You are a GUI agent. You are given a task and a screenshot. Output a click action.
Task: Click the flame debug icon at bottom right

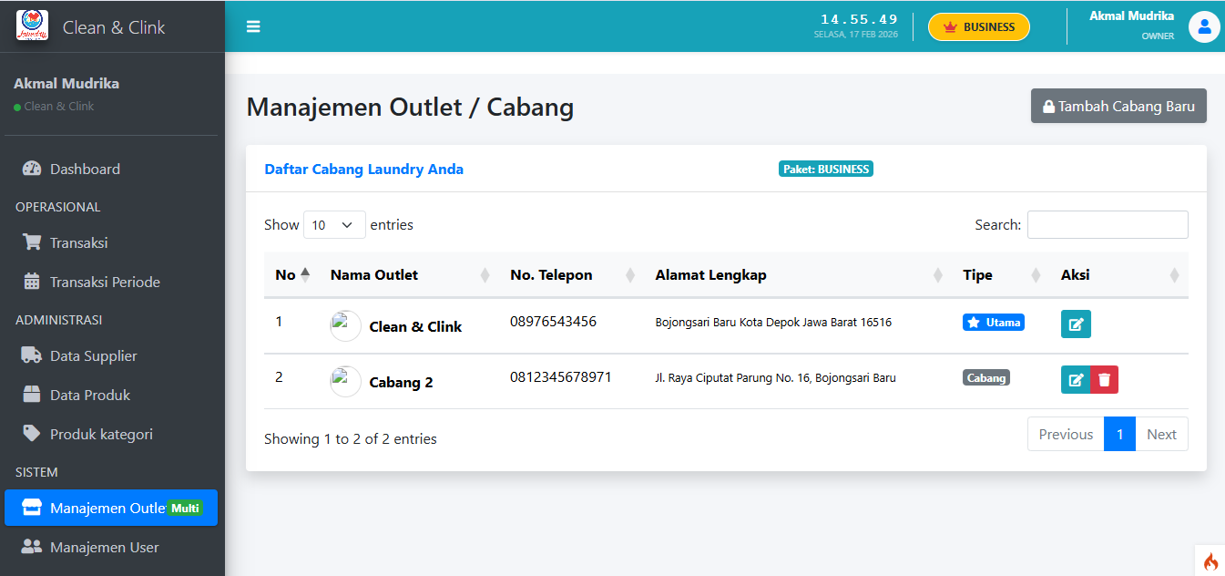pyautogui.click(x=1210, y=561)
